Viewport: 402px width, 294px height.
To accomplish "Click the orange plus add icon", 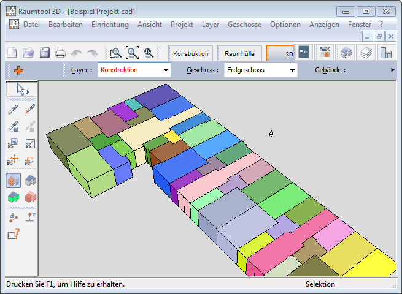I will [x=18, y=70].
